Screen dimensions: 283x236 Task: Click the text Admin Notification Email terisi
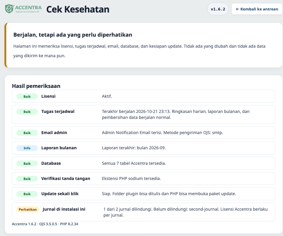click(x=132, y=133)
